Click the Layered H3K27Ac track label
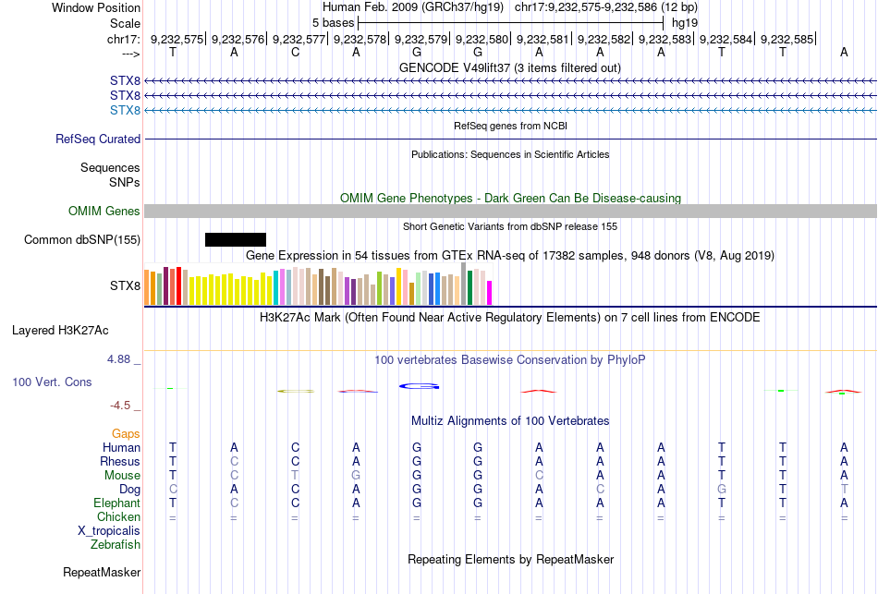 [x=60, y=331]
